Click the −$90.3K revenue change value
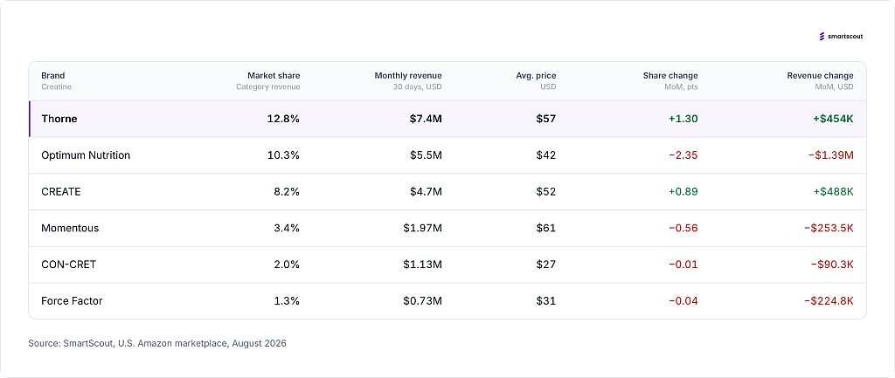The width and height of the screenshot is (895, 378). pos(832,265)
